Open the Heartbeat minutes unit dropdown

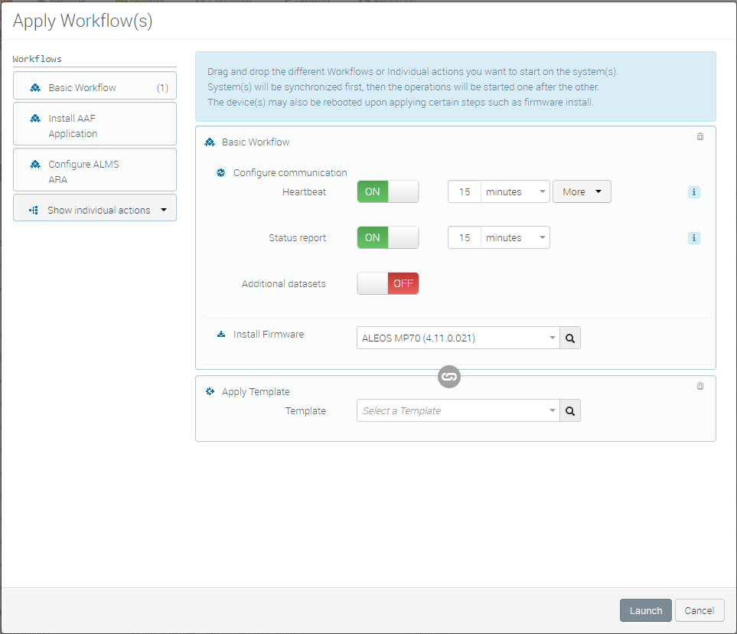[x=515, y=192]
